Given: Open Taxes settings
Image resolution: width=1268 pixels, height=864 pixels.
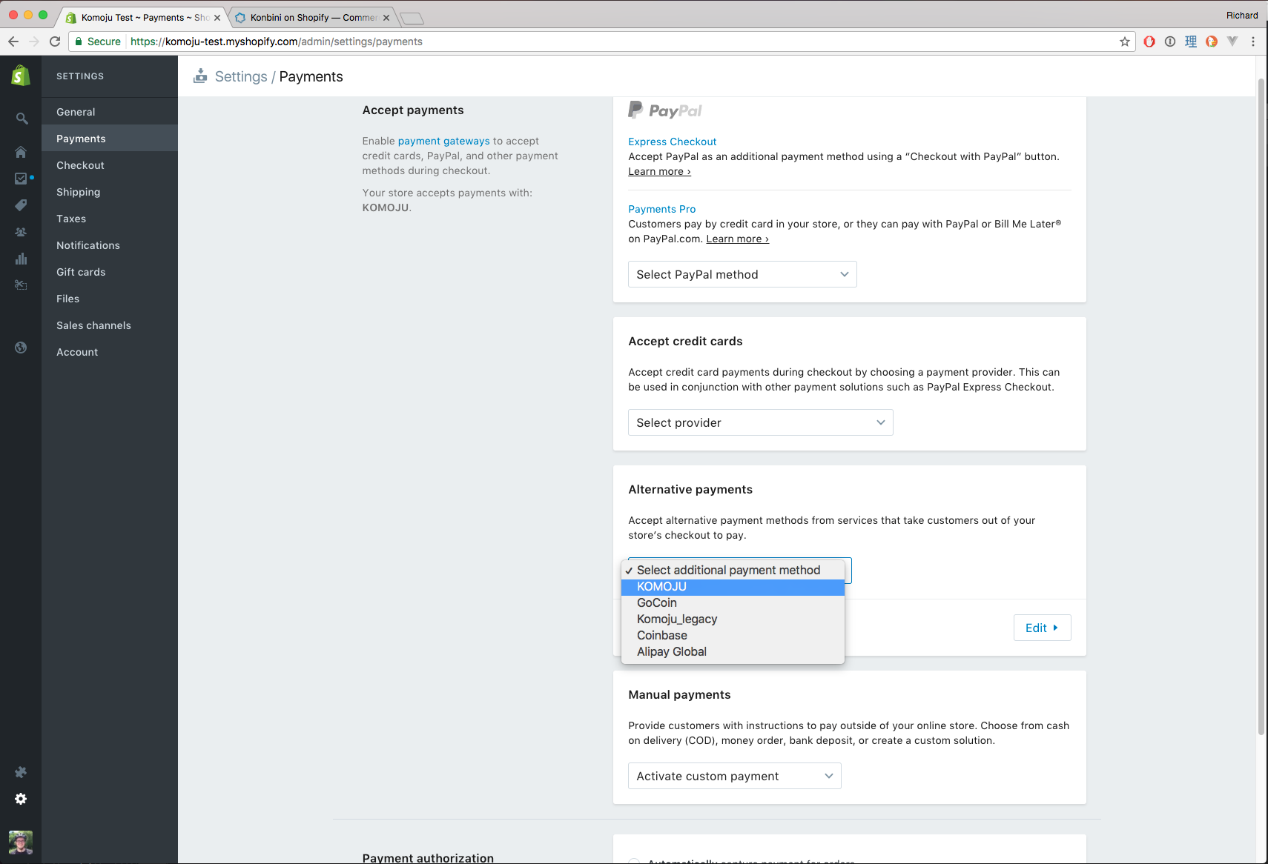Looking at the screenshot, I should [110, 219].
